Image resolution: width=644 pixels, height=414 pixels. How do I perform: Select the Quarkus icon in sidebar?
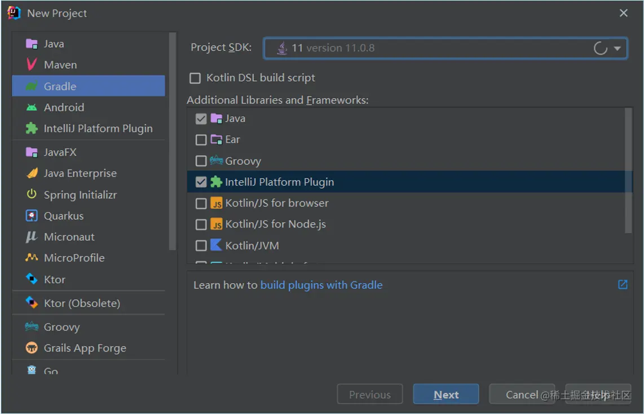32,216
